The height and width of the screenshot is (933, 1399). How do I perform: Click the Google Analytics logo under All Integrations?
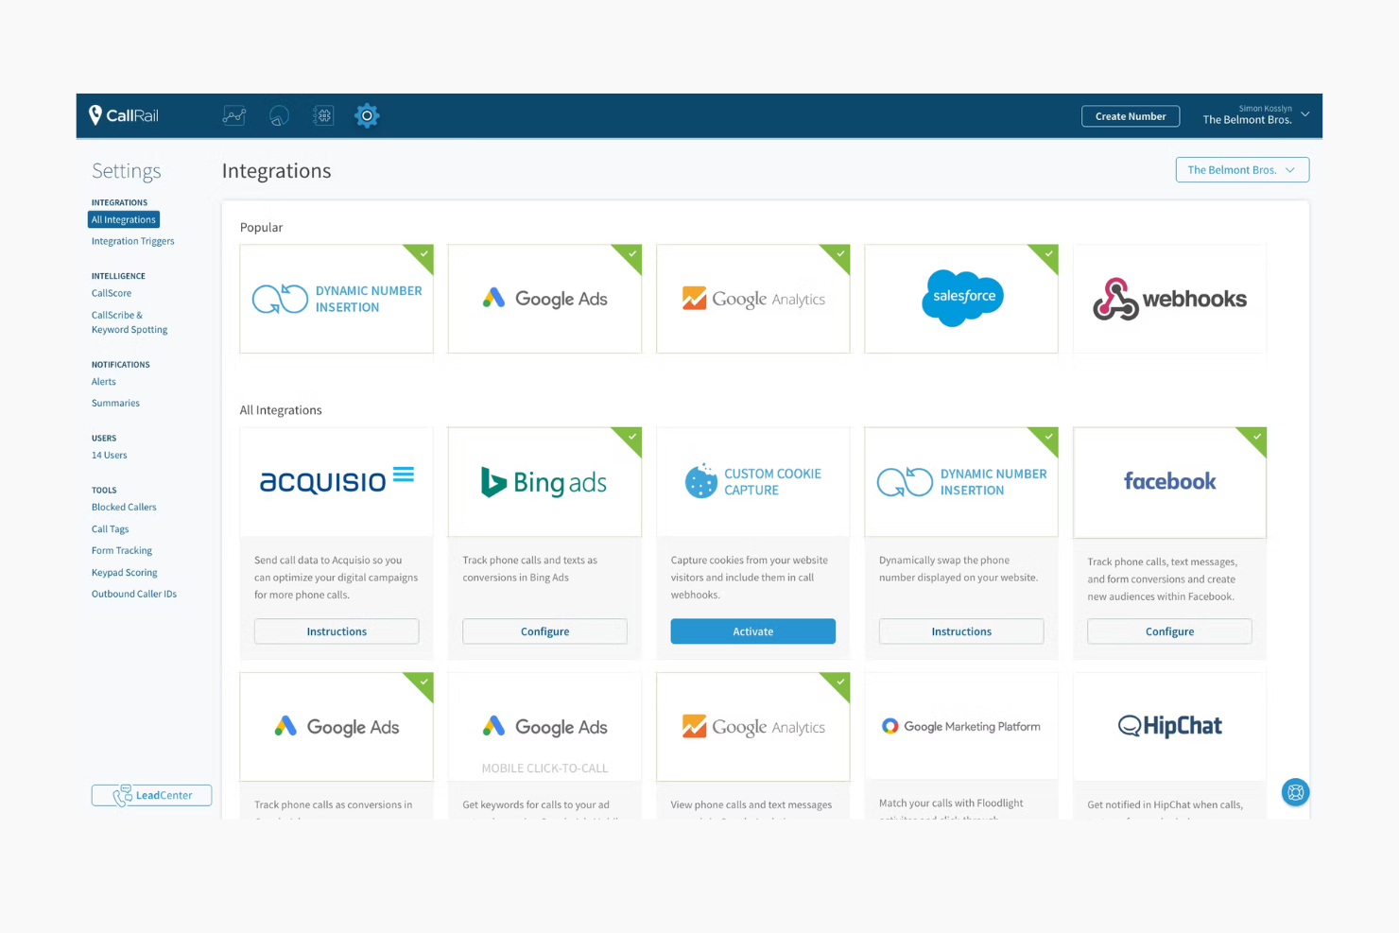coord(753,727)
